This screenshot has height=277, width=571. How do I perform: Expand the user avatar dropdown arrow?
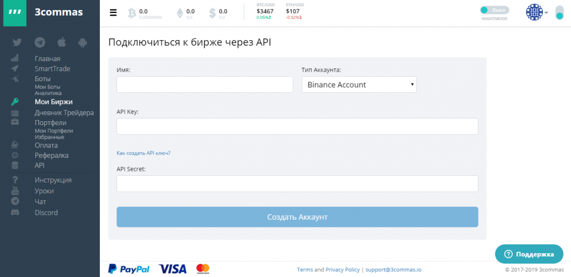546,13
